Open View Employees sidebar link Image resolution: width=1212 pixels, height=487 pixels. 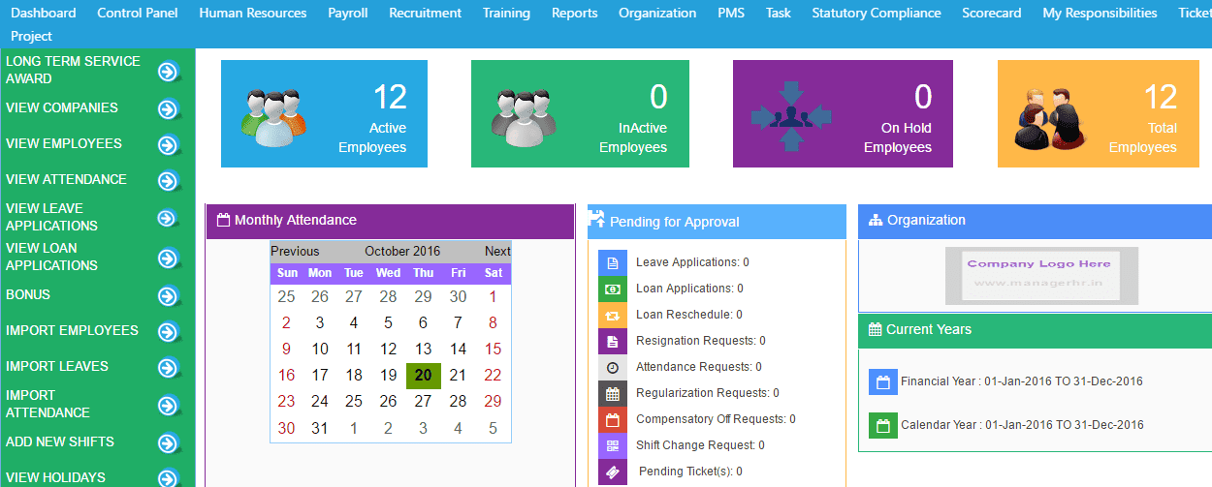[64, 143]
